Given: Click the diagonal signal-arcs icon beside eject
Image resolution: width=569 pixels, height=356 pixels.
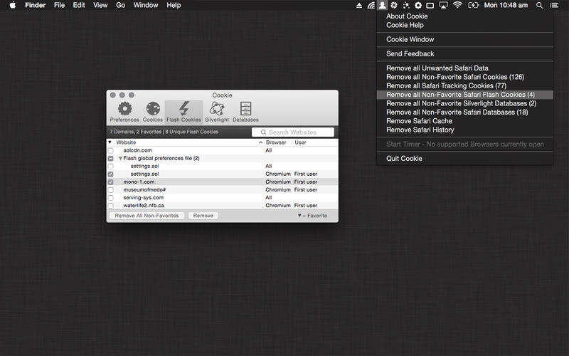Looking at the screenshot, I should pos(371,6).
